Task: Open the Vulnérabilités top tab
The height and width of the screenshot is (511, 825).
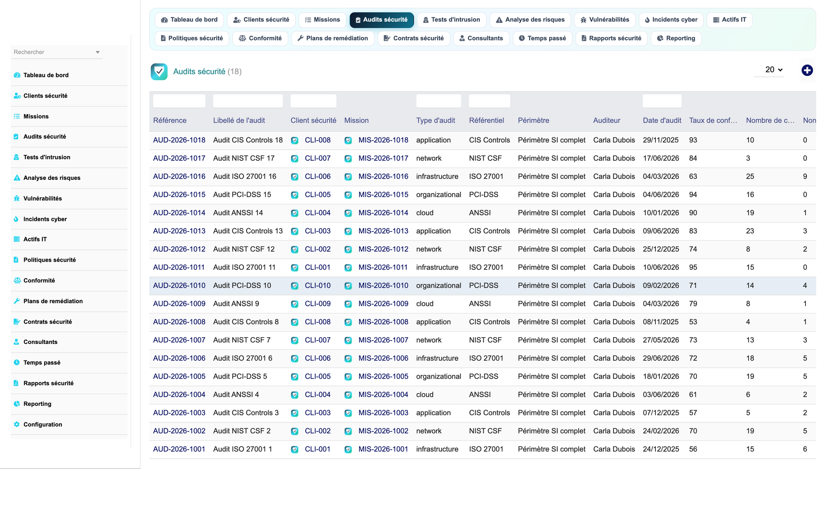Action: [x=605, y=20]
